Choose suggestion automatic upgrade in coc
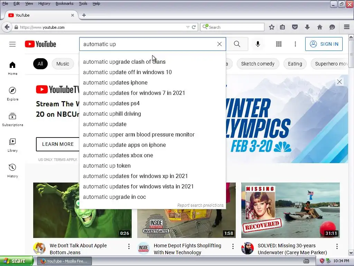Image resolution: width=354 pixels, height=266 pixels. pos(152,197)
